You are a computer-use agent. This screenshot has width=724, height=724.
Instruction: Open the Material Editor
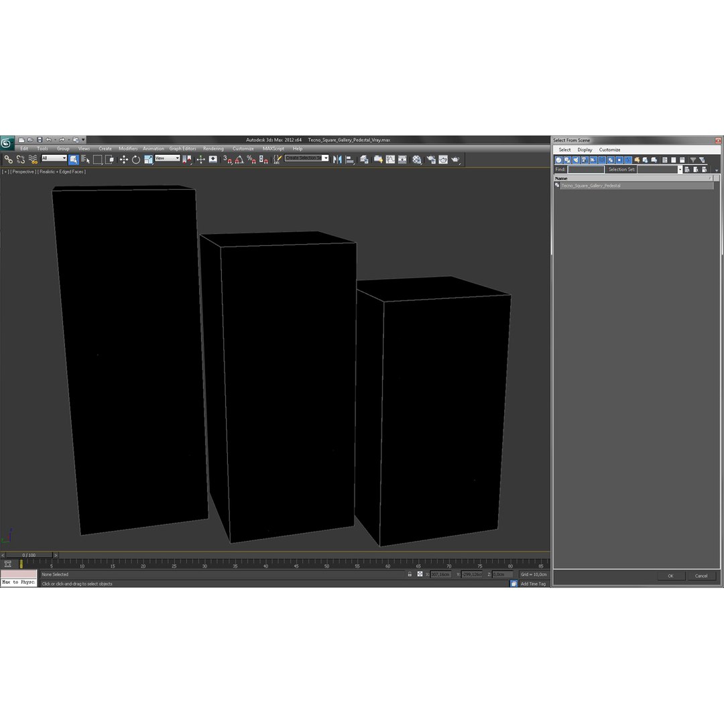pyautogui.click(x=417, y=160)
